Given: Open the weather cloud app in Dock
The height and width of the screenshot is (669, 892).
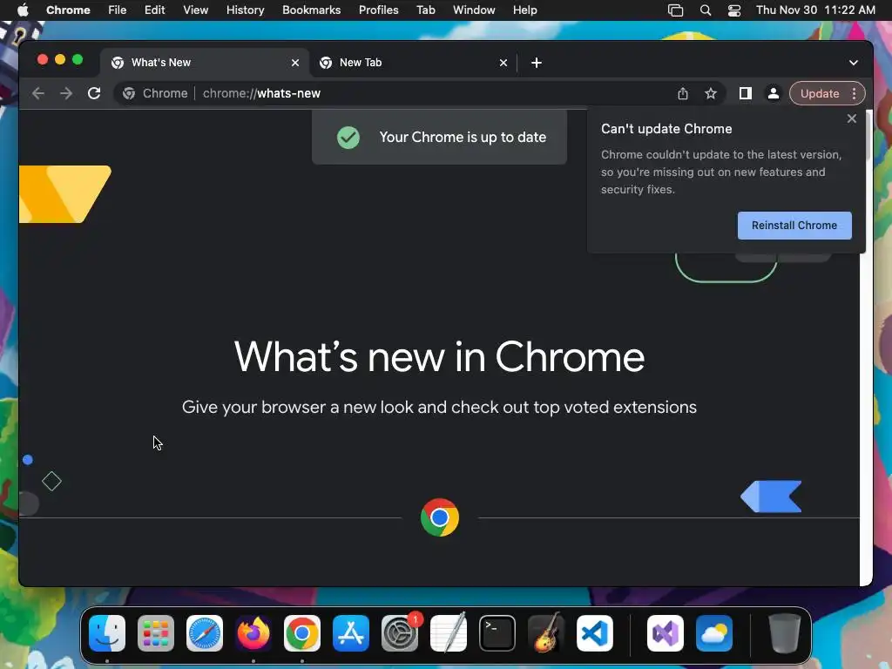Looking at the screenshot, I should tap(714, 632).
